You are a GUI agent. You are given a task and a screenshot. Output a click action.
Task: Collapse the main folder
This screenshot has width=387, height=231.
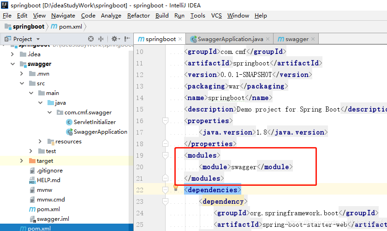31,93
